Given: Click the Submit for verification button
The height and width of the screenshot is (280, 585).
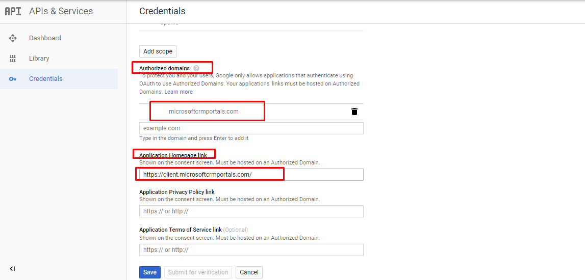Looking at the screenshot, I should [x=198, y=272].
